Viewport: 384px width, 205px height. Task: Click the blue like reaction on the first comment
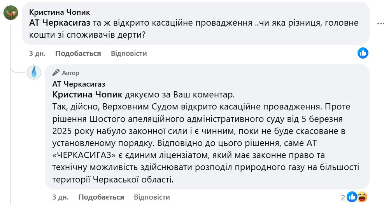363,53
